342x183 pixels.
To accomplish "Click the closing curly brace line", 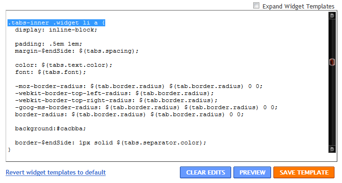I will coord(9,150).
